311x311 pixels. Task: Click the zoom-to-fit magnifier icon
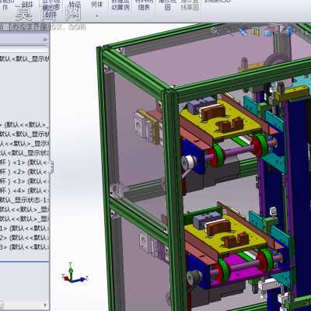click(x=215, y=30)
